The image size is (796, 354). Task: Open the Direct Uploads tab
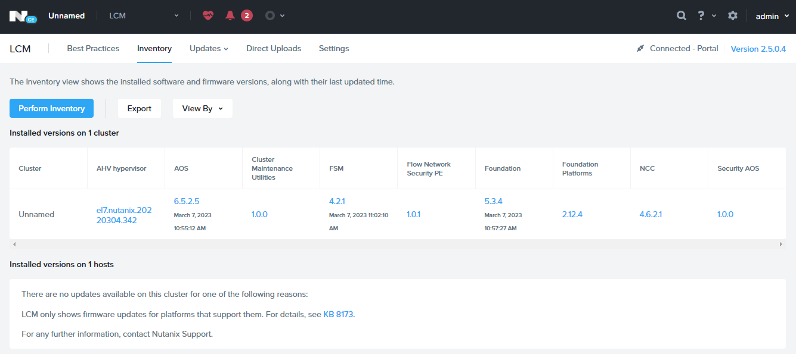point(274,48)
